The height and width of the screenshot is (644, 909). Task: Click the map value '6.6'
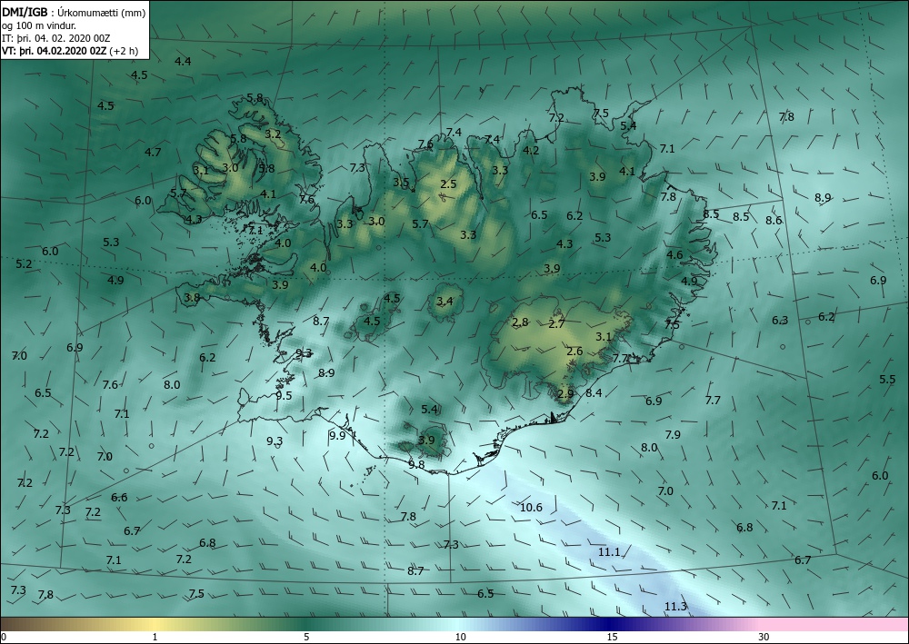pyautogui.click(x=119, y=497)
